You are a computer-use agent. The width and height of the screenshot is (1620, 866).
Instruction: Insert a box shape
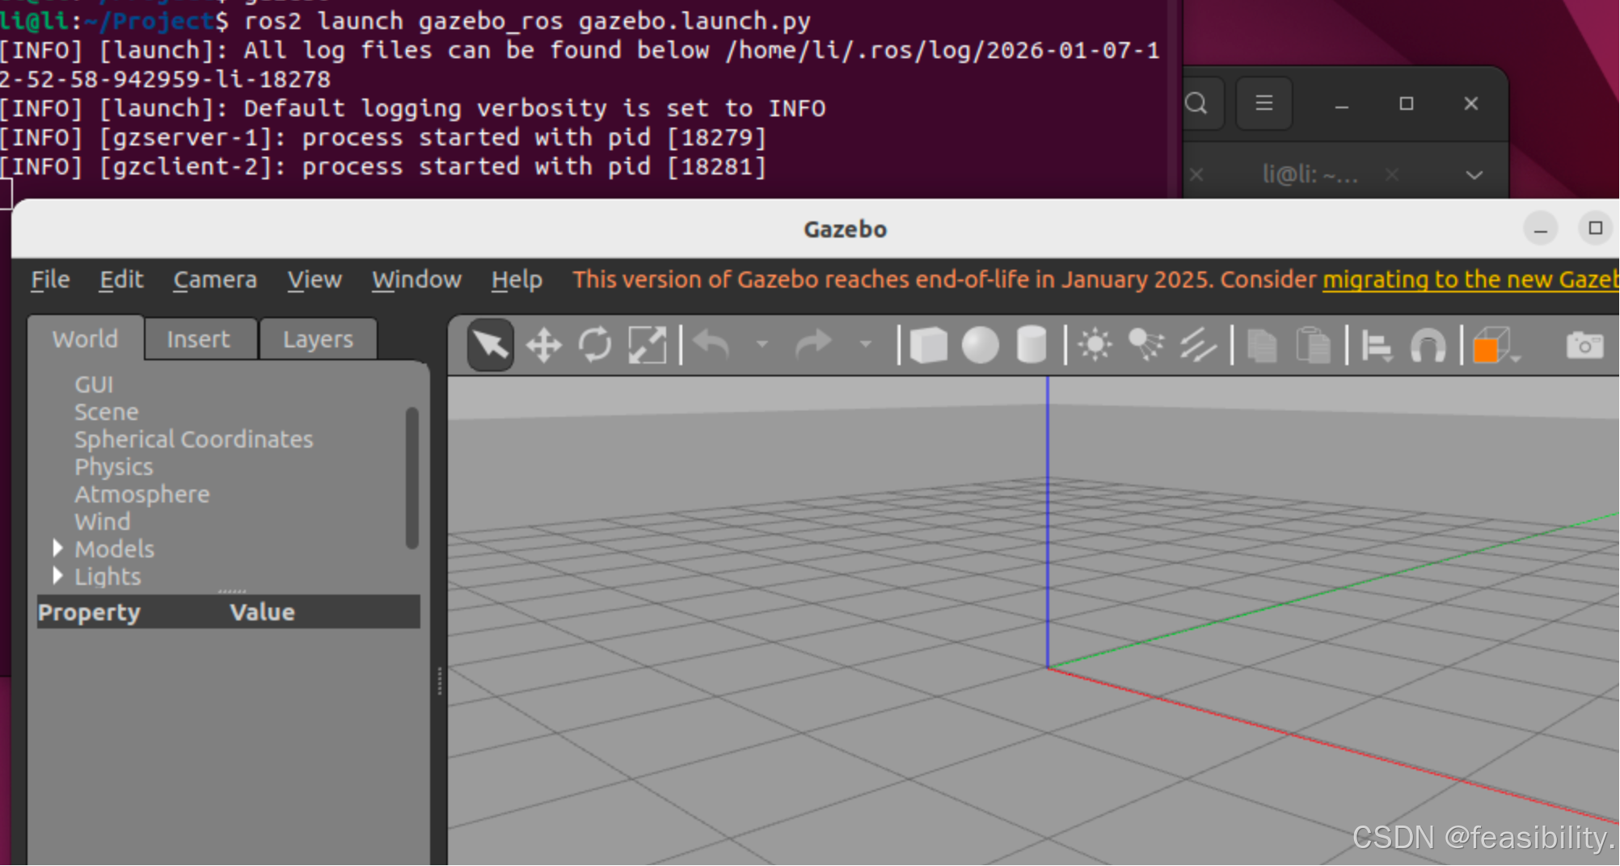click(x=928, y=345)
